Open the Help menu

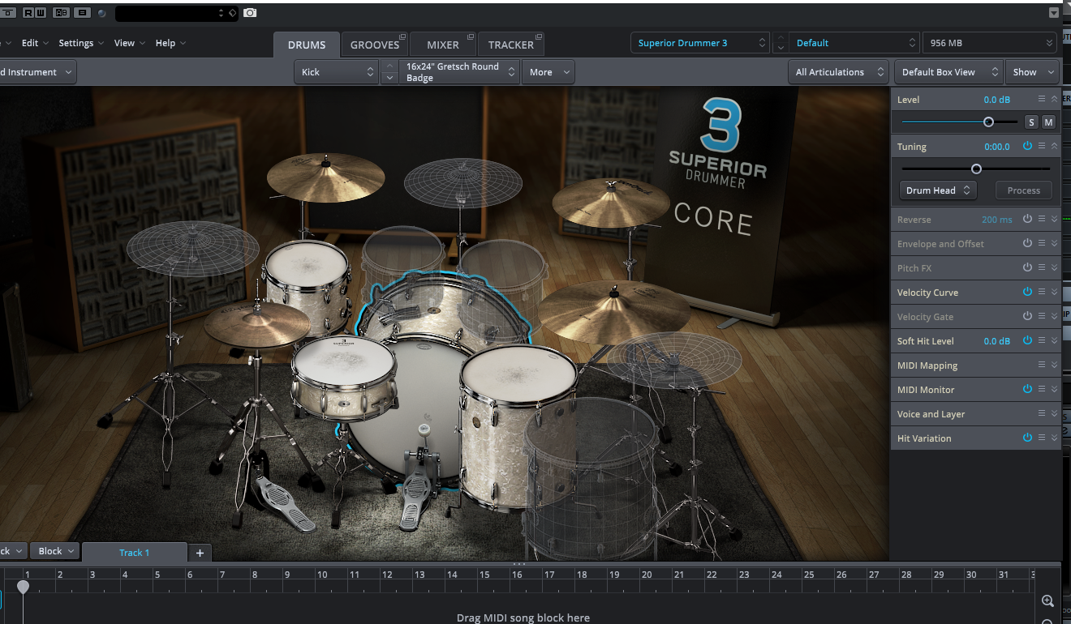click(x=170, y=43)
